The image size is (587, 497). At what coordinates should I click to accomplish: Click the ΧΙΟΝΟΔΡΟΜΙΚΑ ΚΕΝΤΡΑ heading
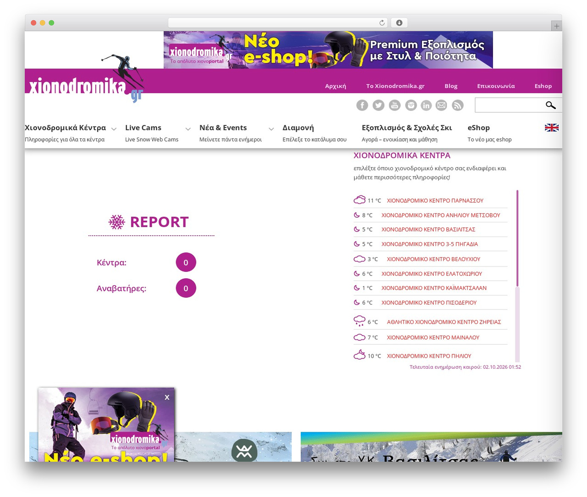coord(402,155)
